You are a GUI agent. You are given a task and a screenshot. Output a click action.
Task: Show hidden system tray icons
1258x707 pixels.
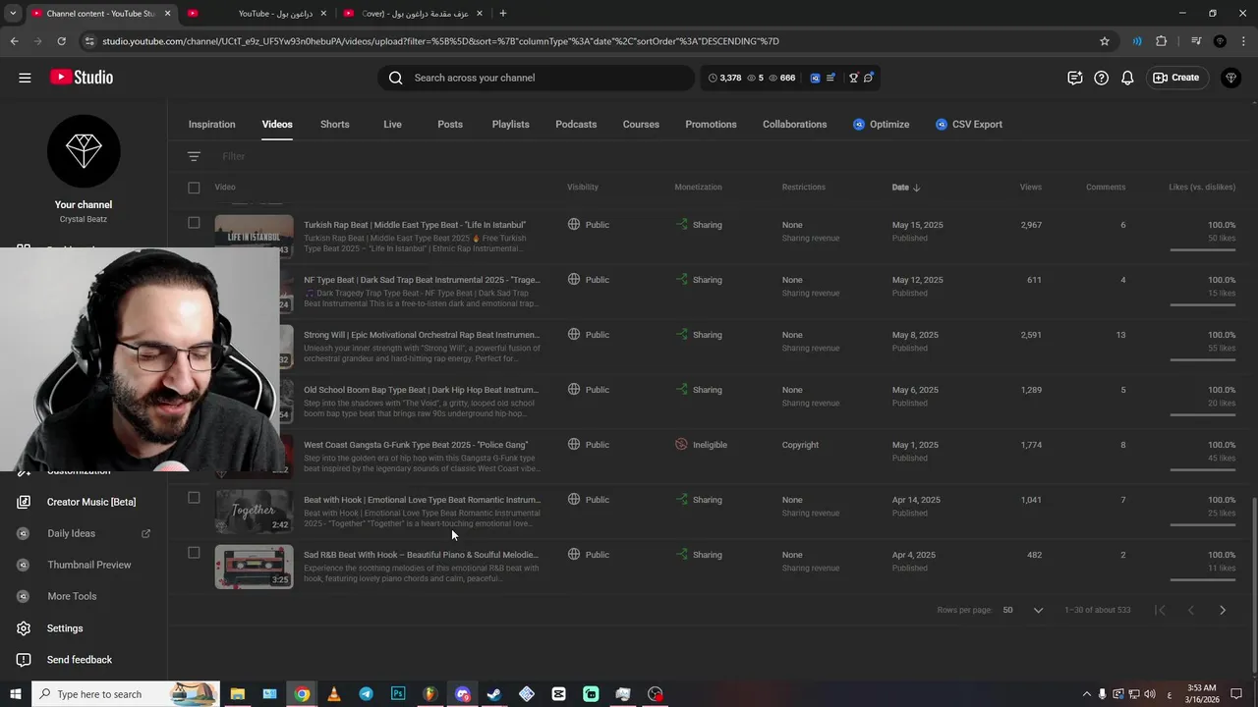click(x=1086, y=694)
